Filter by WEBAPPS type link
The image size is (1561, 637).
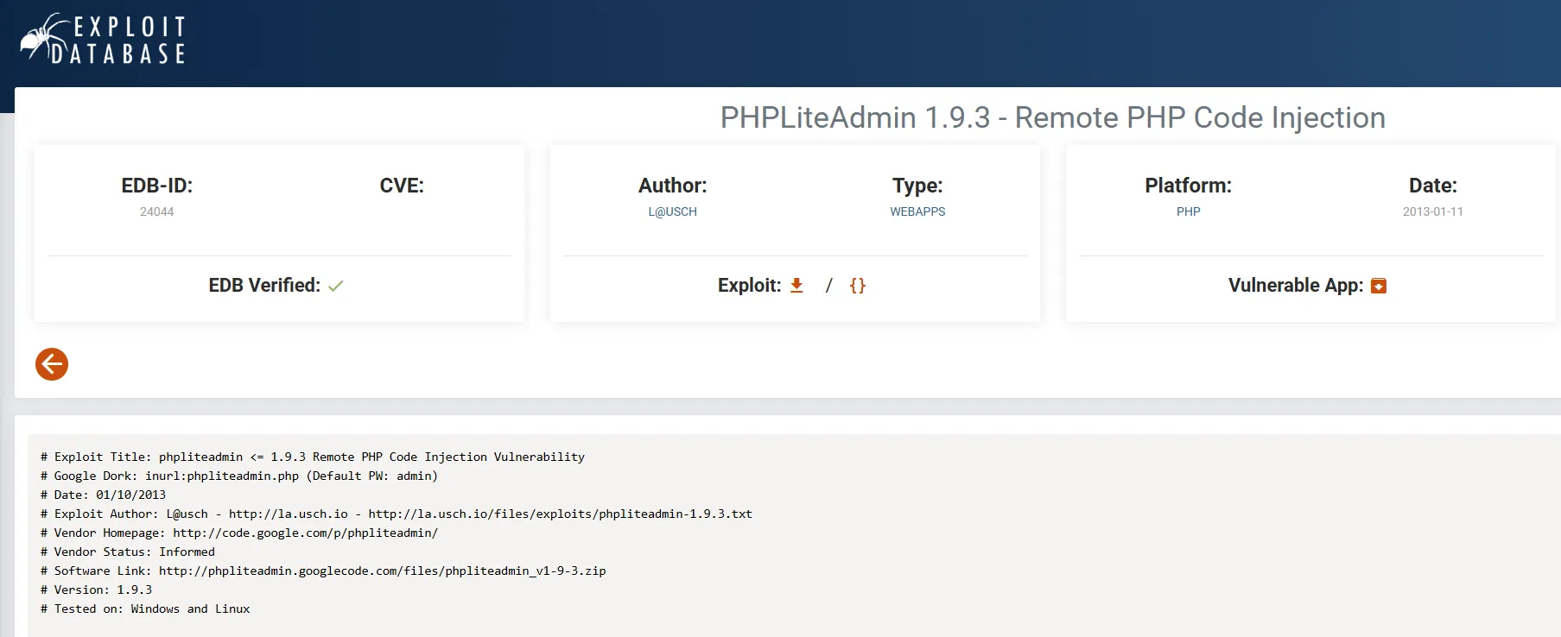pyautogui.click(x=917, y=211)
